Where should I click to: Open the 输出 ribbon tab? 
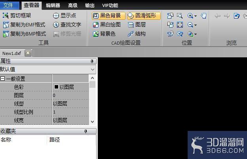[x=90, y=6]
